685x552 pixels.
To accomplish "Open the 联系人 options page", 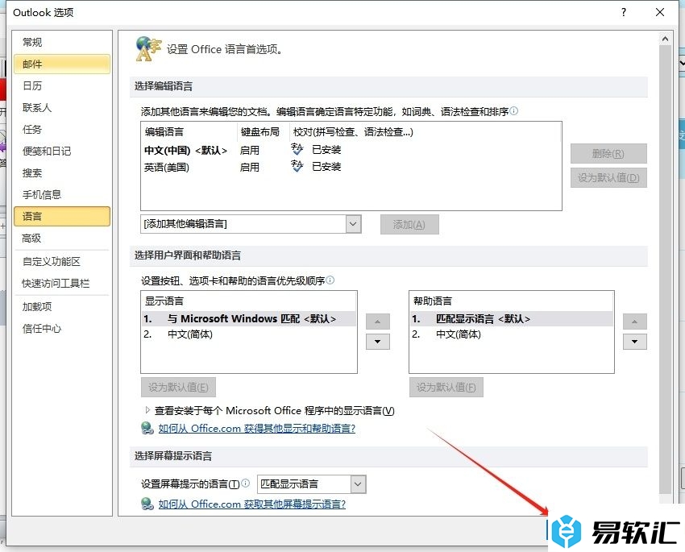I will [61, 108].
